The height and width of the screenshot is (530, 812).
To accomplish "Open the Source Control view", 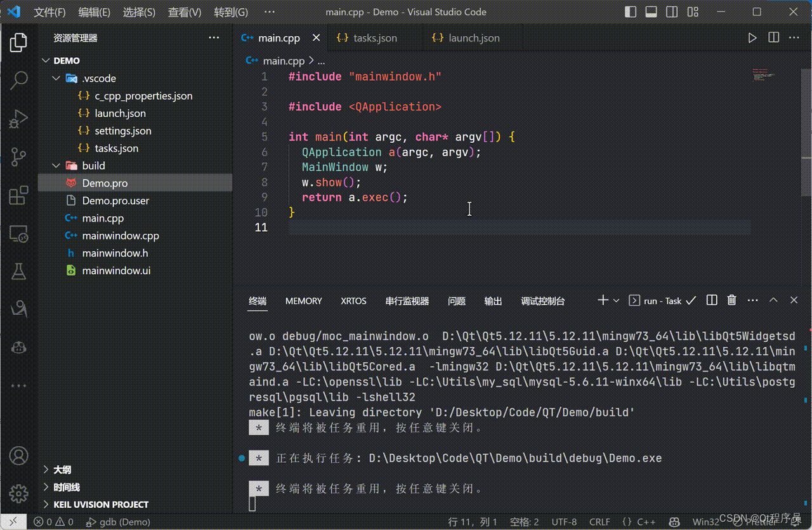I will (x=18, y=157).
